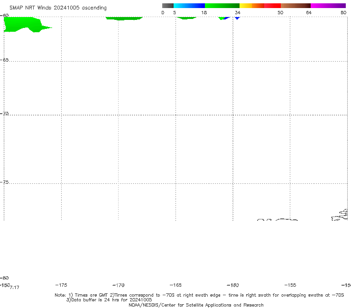
Task: Click the yellow-orange segment of the color bar
Action: coord(251,6)
